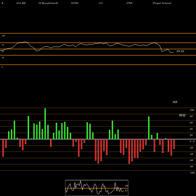This screenshot has width=196, height=196.
Task: Click the "0 0" label on MR axis
Action: pyautogui.click(x=192, y=142)
